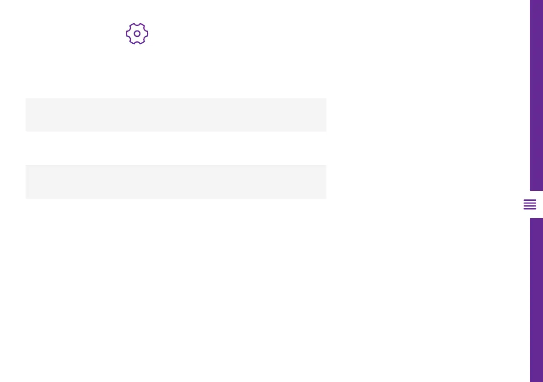
Task: Expand the side menu with the hamburger tab
Action: [x=530, y=204]
